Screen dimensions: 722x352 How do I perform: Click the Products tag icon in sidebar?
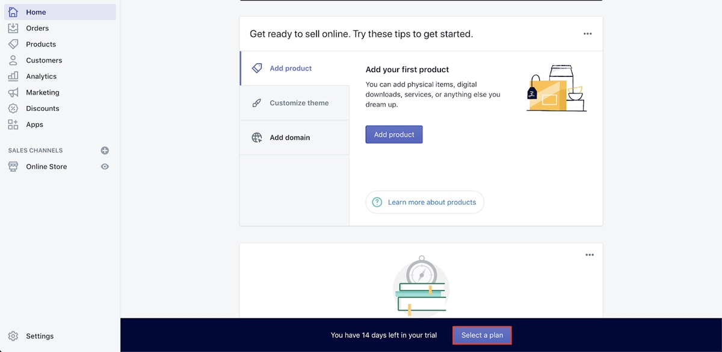click(13, 44)
